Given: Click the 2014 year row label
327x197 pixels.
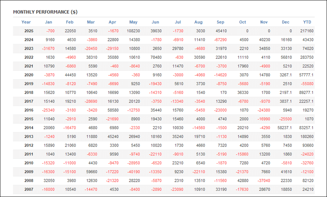Looking at the screenshot, I should coord(29,128).
